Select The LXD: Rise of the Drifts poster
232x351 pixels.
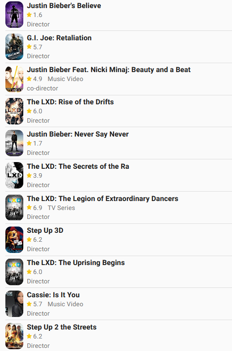coord(14,111)
